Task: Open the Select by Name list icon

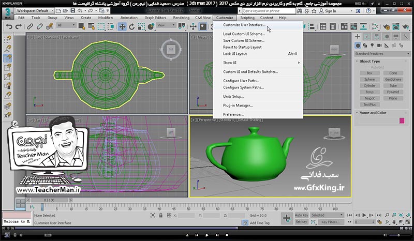Action: coord(92,26)
